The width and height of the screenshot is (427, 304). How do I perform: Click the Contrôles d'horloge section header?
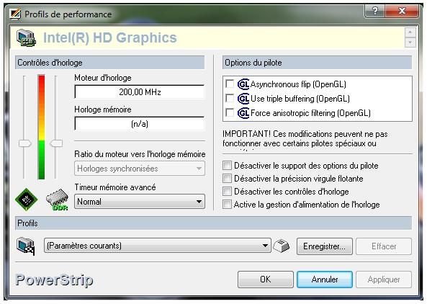[109, 63]
